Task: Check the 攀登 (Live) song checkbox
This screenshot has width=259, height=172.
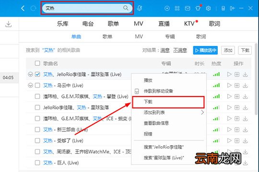Action: pos(37,97)
